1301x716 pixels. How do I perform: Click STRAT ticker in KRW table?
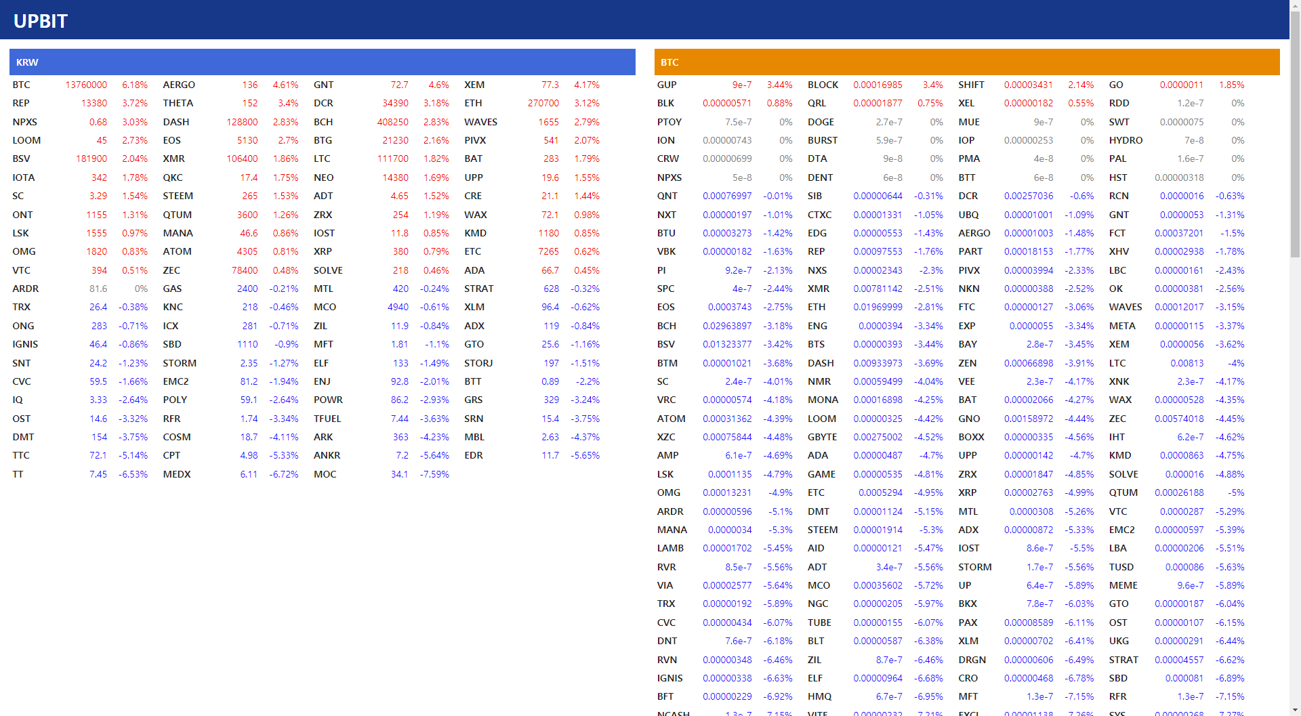pos(479,289)
